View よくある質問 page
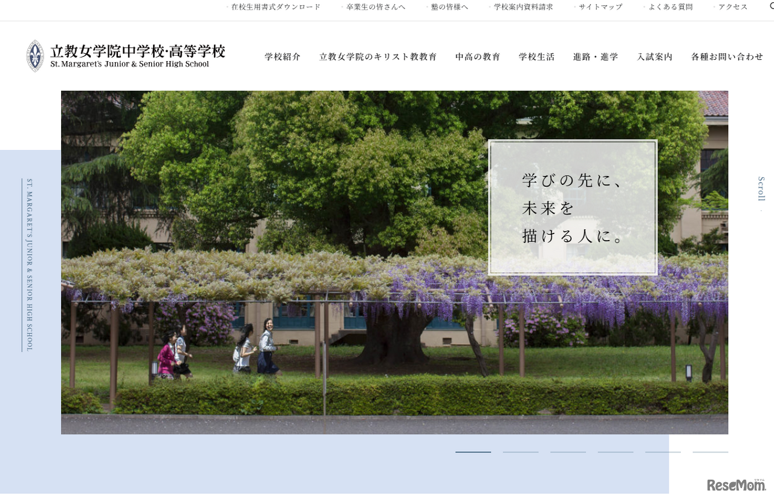This screenshot has height=499, width=774. (671, 7)
